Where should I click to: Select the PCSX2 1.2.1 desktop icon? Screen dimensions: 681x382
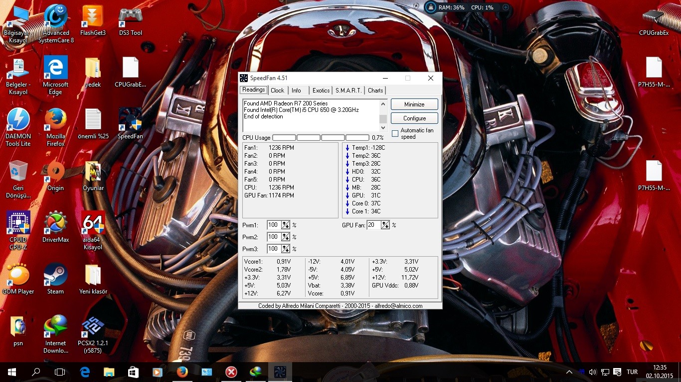tap(93, 334)
